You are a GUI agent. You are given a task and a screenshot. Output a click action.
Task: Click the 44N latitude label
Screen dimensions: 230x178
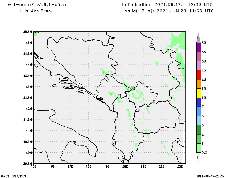pyautogui.click(x=29, y=65)
